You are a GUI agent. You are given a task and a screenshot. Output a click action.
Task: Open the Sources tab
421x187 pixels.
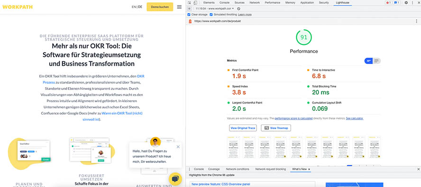tap(239, 3)
